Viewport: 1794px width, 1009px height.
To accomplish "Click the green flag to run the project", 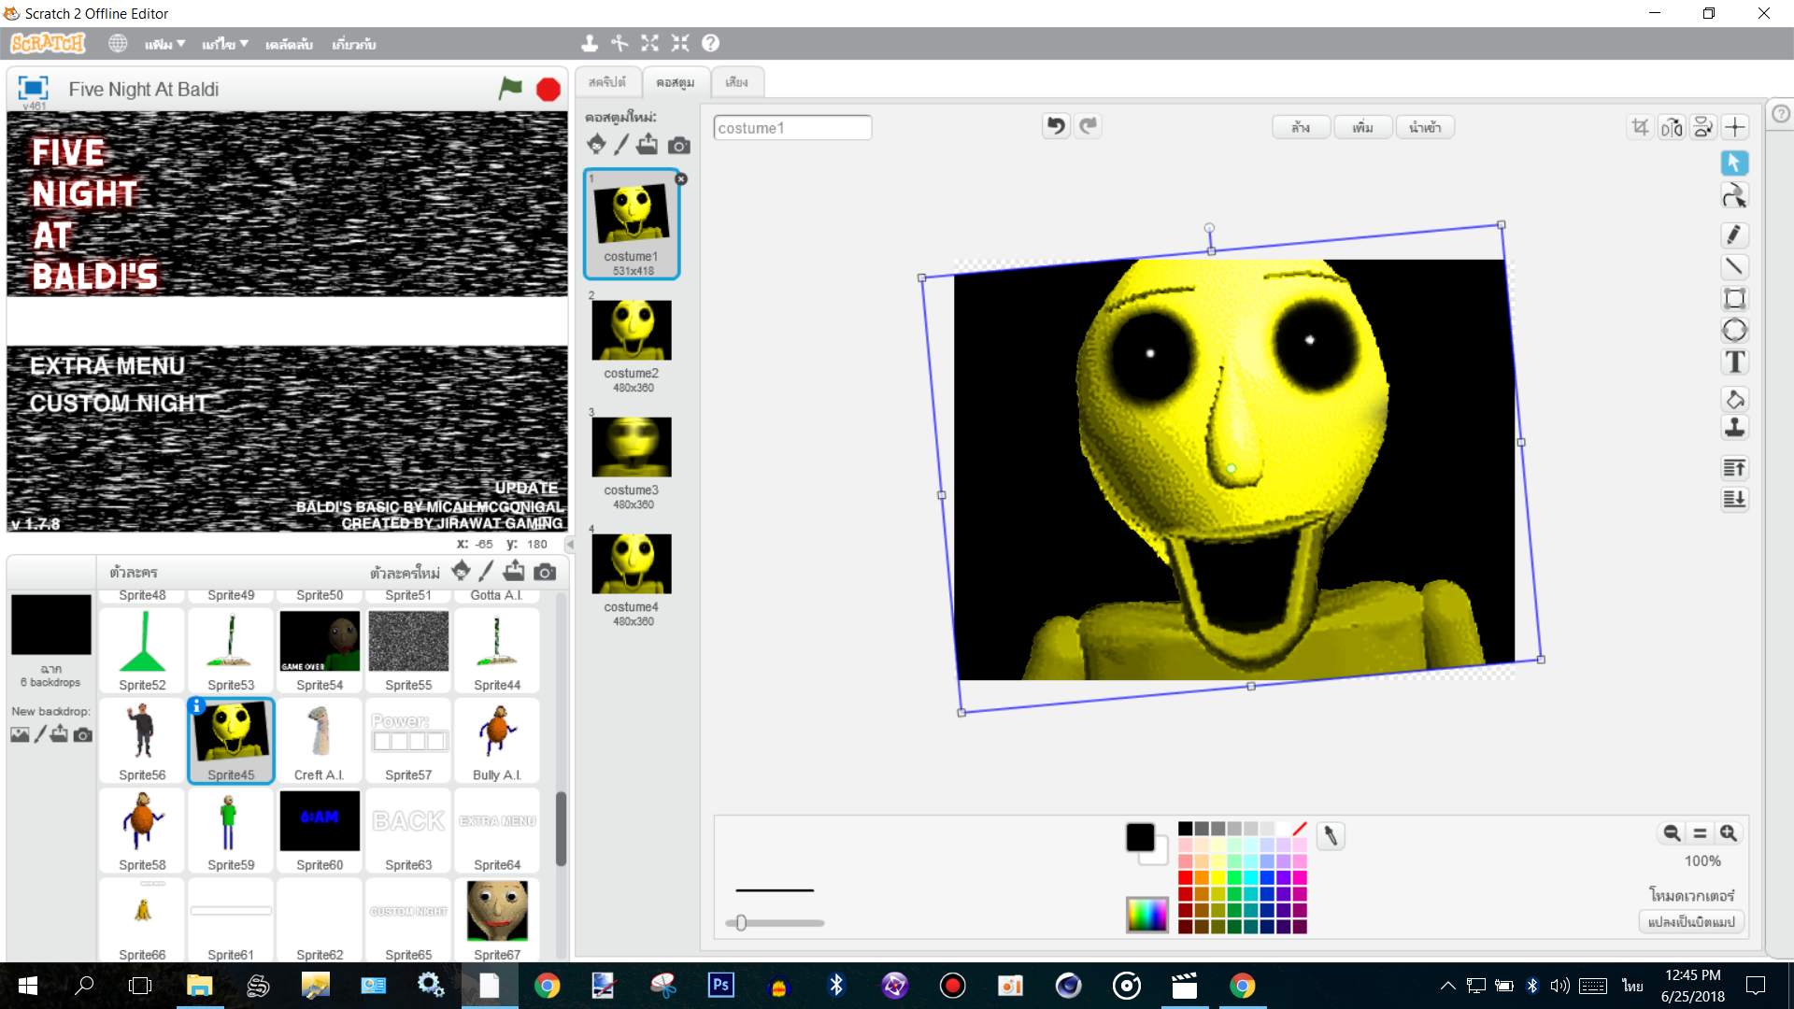I will (x=511, y=88).
